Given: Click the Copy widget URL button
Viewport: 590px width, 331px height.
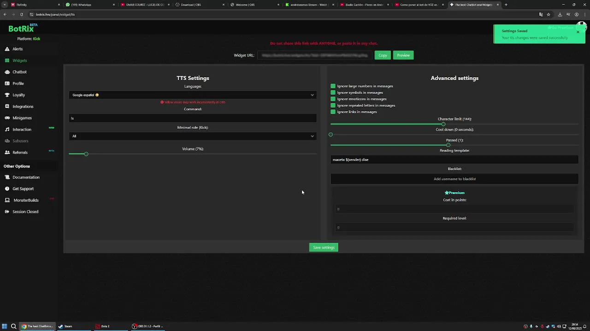Looking at the screenshot, I should coord(383,55).
